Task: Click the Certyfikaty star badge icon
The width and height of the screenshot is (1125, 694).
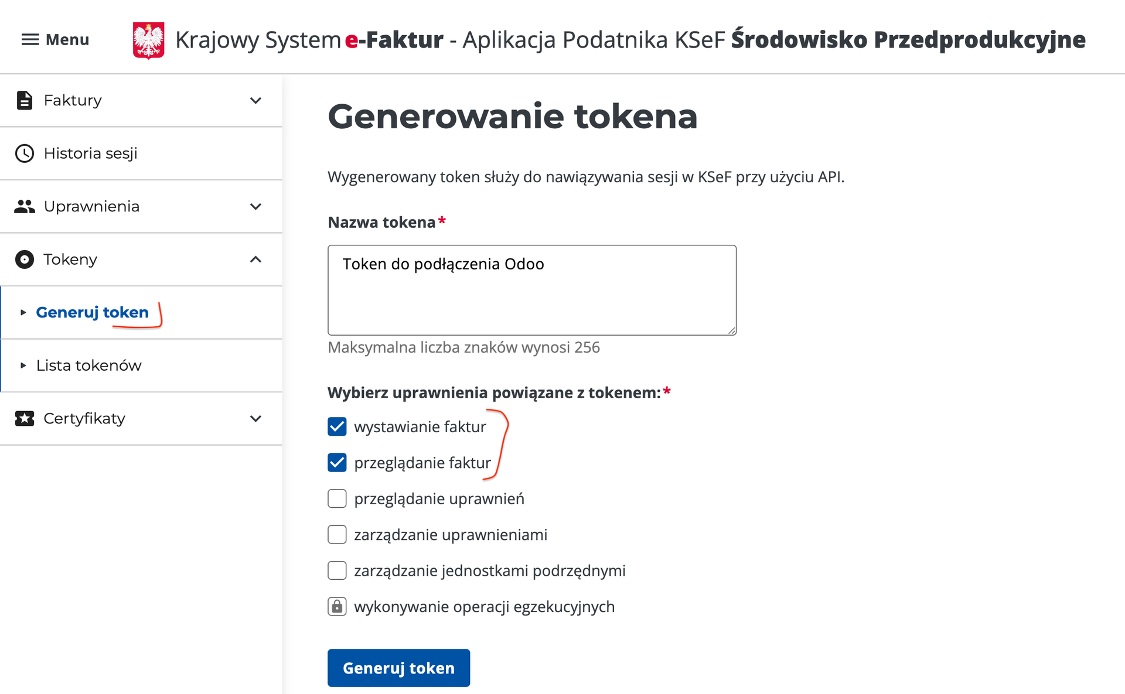Action: pos(24,419)
